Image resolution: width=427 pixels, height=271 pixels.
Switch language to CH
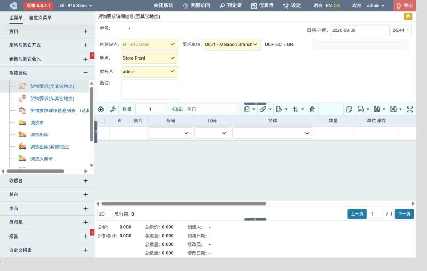(x=337, y=5)
